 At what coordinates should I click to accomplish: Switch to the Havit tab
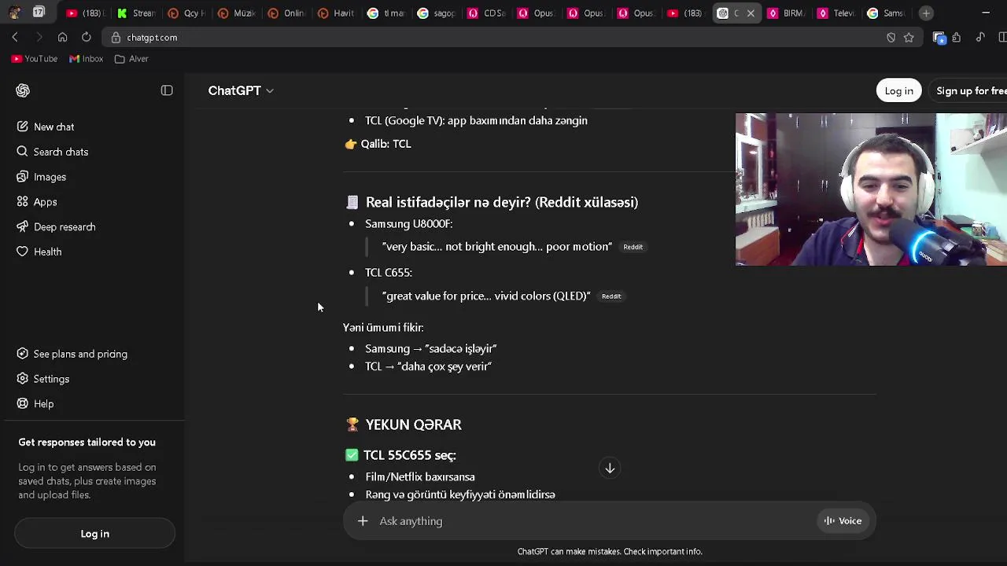pyautogui.click(x=338, y=13)
